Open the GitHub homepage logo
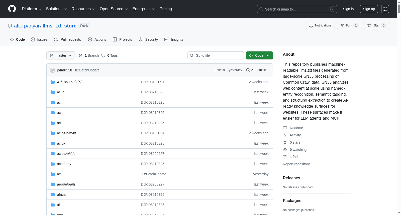The image size is (401, 215). click(12, 9)
